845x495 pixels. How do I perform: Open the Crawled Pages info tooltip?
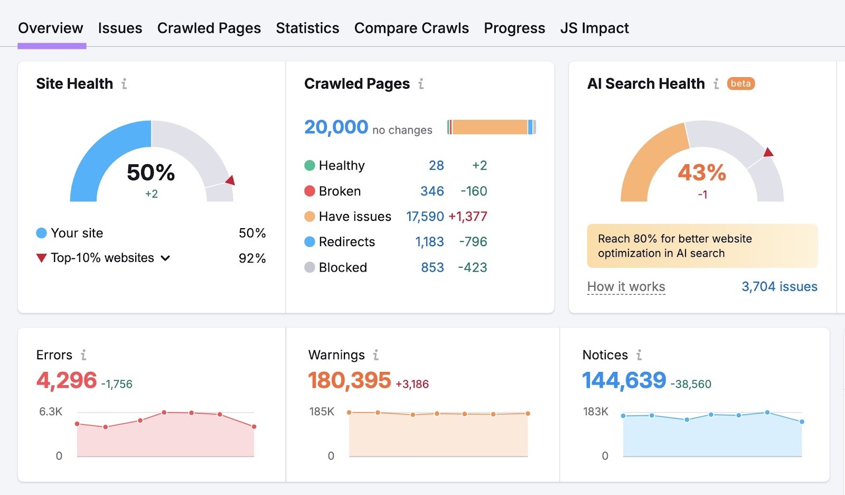coord(421,83)
